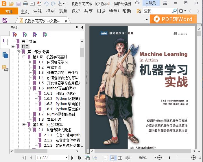Click the zoom slider handle
Viewport: 203px width, 162px height.
pos(169,158)
